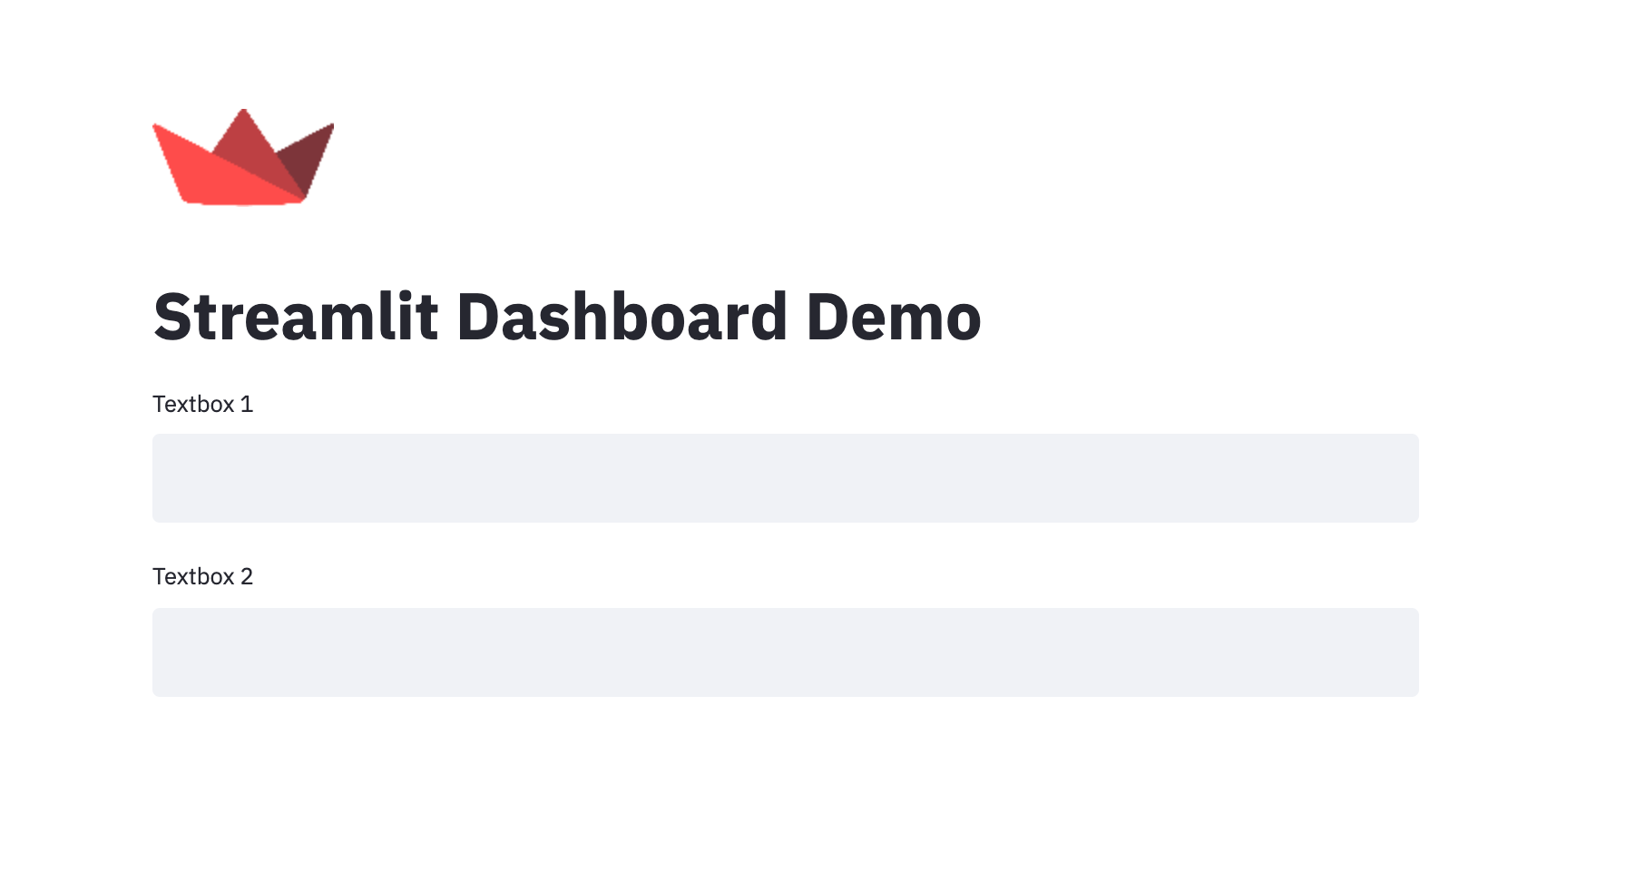
Task: Click the image above the page title
Action: (x=242, y=158)
